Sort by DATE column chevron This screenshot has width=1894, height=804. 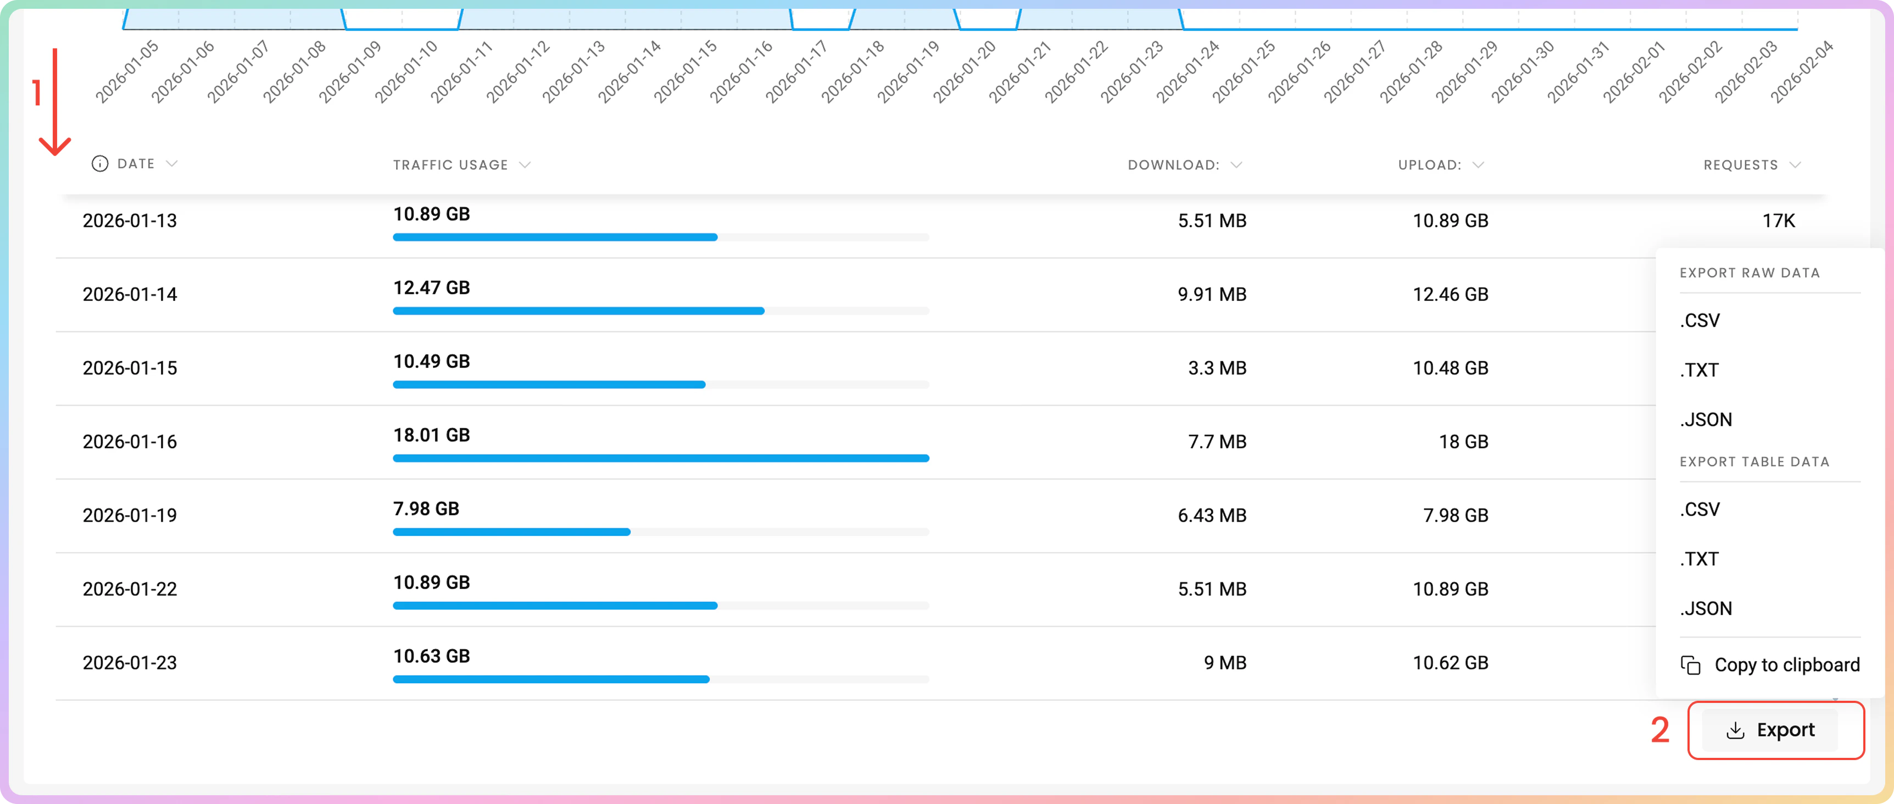pos(171,164)
